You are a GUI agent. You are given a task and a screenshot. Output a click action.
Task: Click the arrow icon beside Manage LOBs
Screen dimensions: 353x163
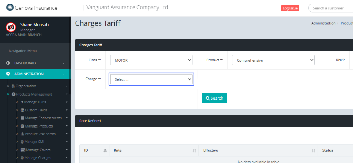(x=22, y=102)
